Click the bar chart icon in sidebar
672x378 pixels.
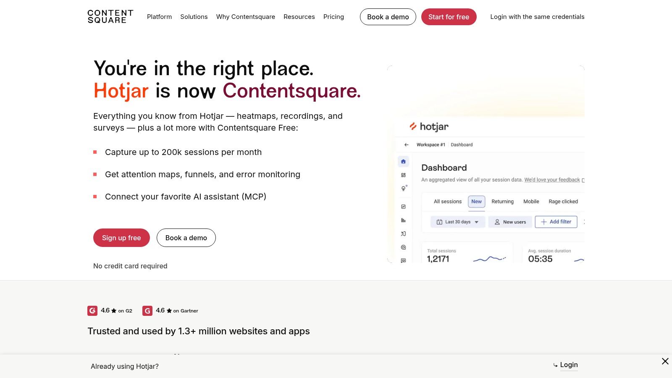(403, 220)
